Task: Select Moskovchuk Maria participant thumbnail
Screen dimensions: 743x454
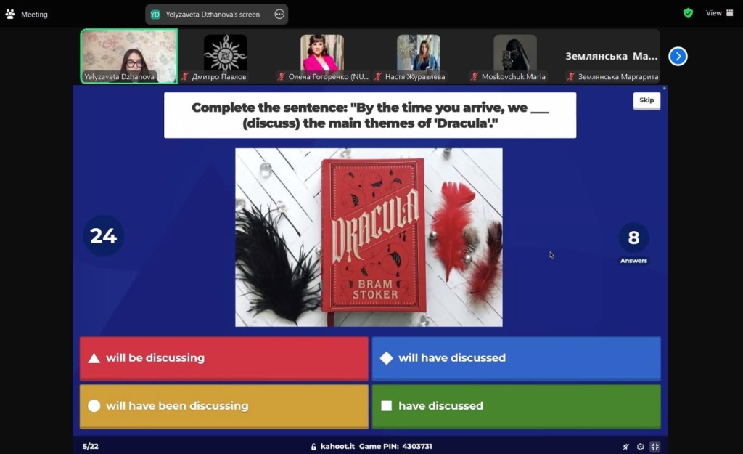Action: [515, 56]
